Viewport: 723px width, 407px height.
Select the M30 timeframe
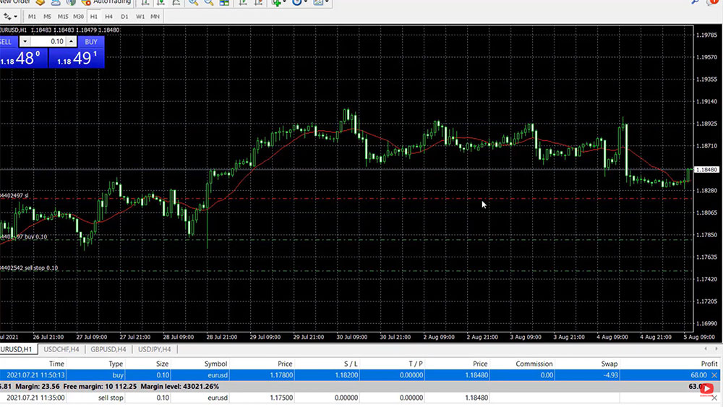(x=78, y=17)
